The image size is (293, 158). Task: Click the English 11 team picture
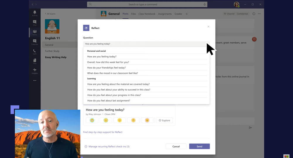tap(52, 26)
